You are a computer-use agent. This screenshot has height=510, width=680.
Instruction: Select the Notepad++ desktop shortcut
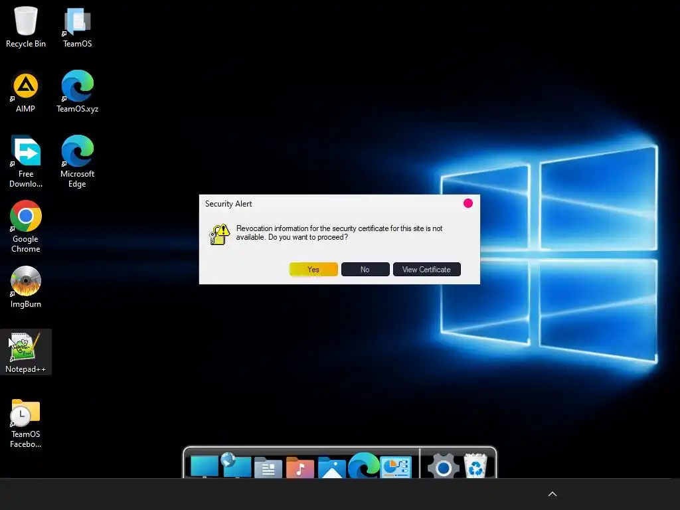point(26,352)
